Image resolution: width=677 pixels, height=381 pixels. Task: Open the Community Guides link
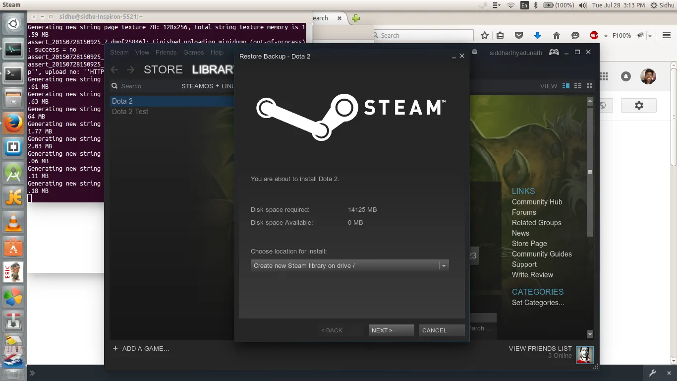(x=542, y=254)
